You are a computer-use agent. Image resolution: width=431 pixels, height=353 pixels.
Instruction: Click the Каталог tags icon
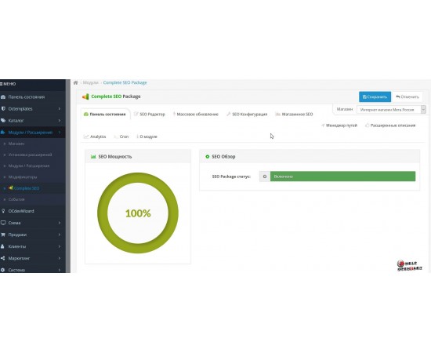pyautogui.click(x=3, y=121)
